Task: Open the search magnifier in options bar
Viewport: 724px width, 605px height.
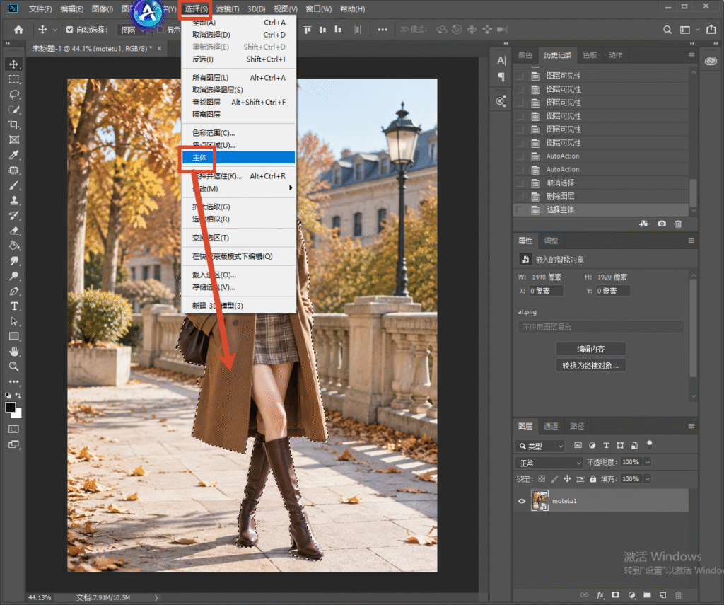Action: pos(667,30)
